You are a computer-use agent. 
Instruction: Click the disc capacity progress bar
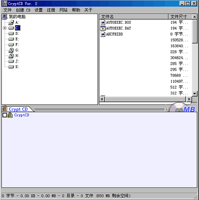point(100,110)
